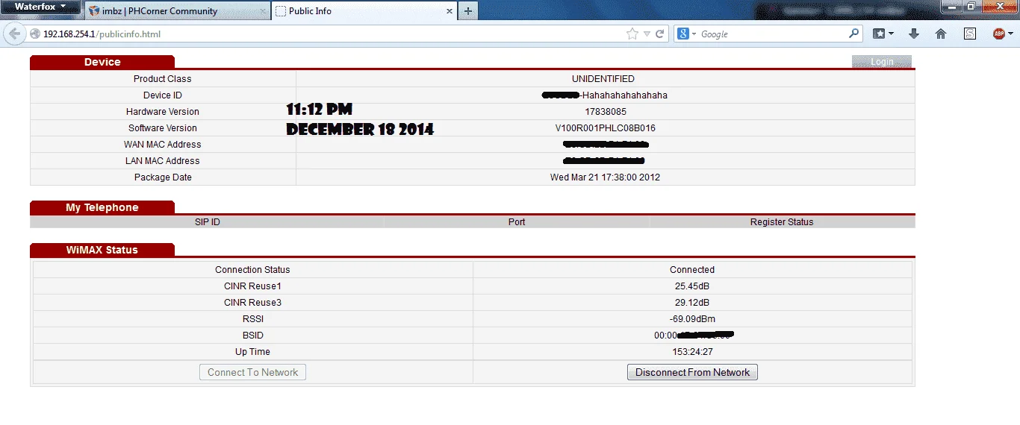Click the 'BSID' label

252,336
